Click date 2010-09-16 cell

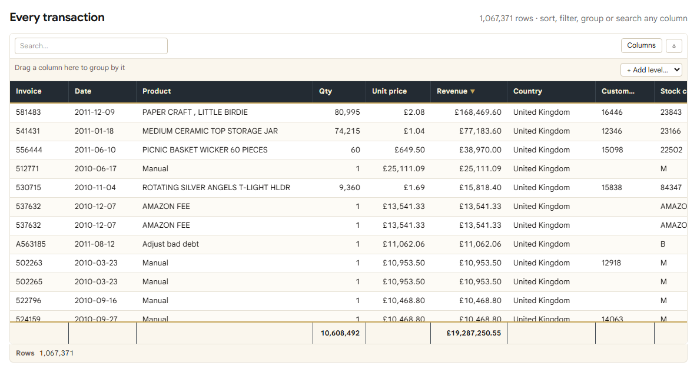(102, 300)
